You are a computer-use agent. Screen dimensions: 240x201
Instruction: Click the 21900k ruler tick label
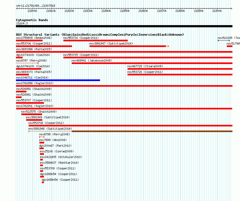[217, 11]
